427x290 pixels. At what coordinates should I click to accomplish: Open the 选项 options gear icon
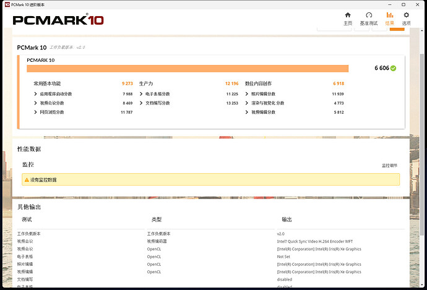pos(406,15)
